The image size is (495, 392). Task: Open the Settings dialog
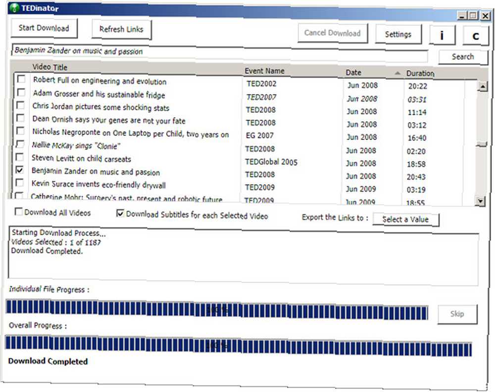coord(398,35)
